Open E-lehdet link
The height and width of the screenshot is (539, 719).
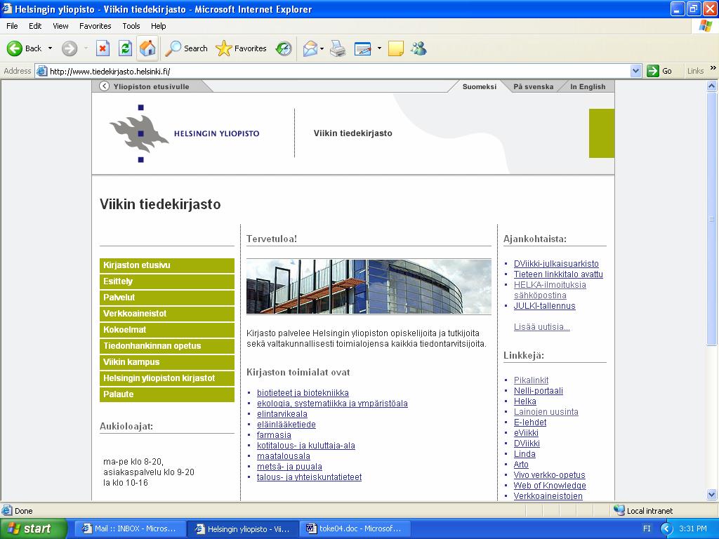(530, 422)
